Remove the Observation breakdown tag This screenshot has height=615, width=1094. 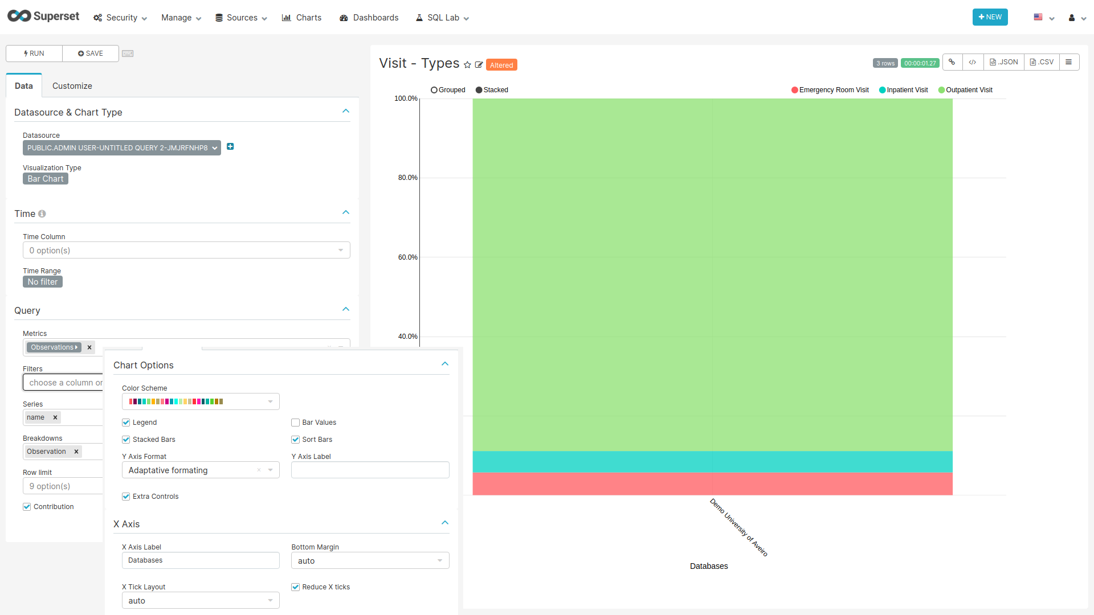76,452
